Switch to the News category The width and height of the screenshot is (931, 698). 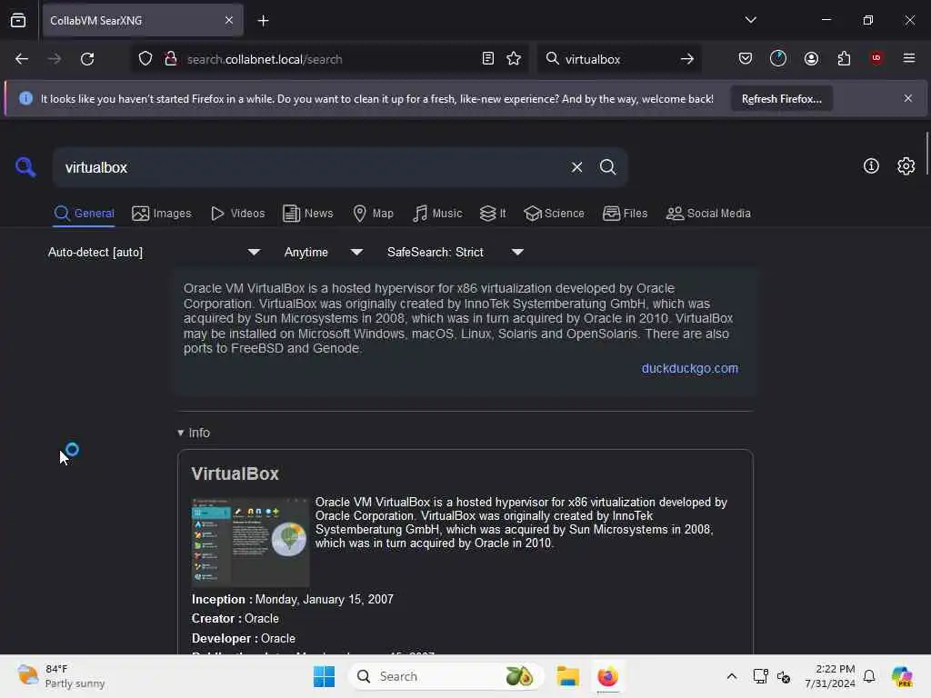tap(308, 213)
